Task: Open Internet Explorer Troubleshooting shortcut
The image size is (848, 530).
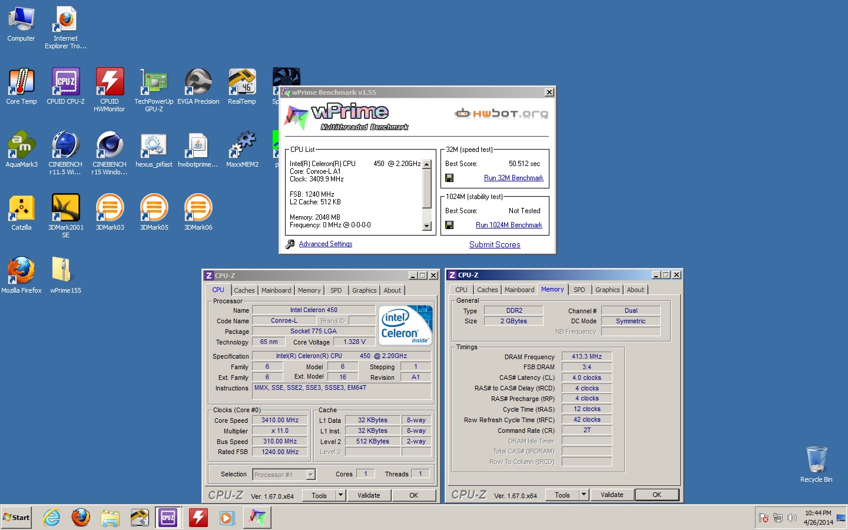Action: [65, 27]
